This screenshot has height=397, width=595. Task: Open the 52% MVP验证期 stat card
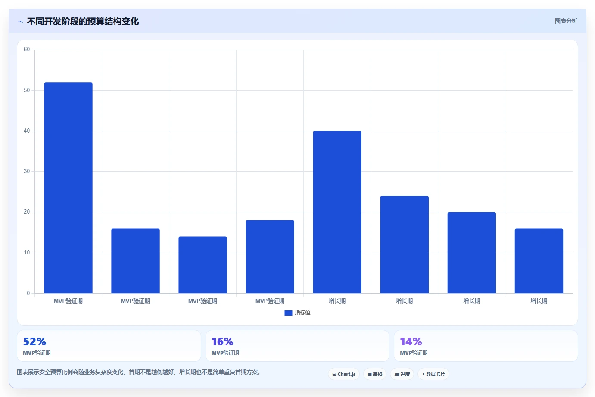[x=109, y=346]
